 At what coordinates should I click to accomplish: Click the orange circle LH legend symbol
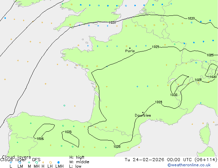51,162
